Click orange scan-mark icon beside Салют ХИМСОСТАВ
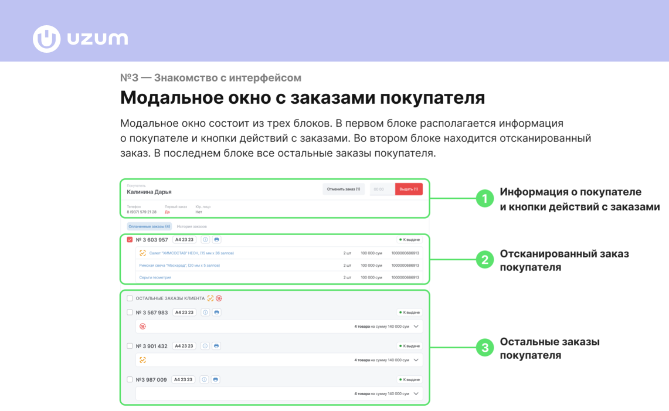Viewport: 669px width, 411px height. pos(143,253)
